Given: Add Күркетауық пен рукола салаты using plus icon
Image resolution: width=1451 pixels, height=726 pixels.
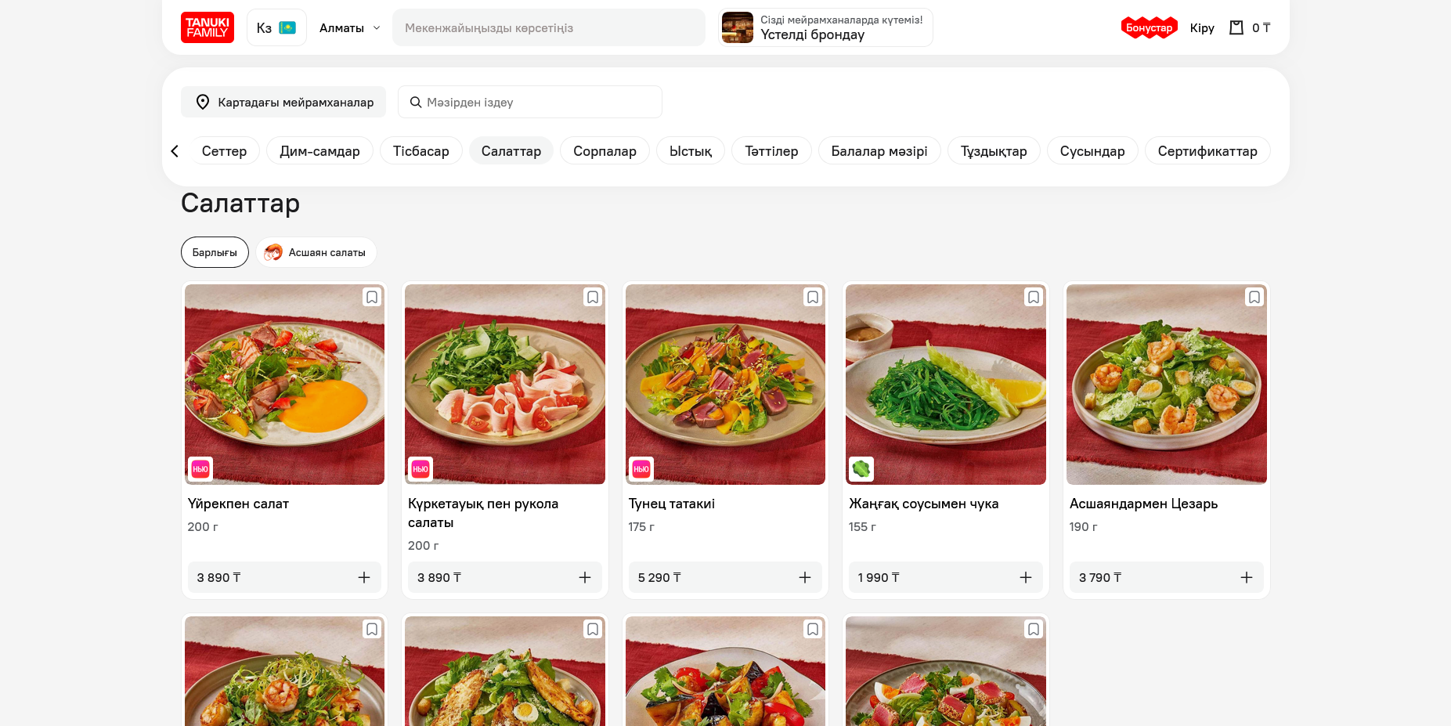Looking at the screenshot, I should coord(585,577).
